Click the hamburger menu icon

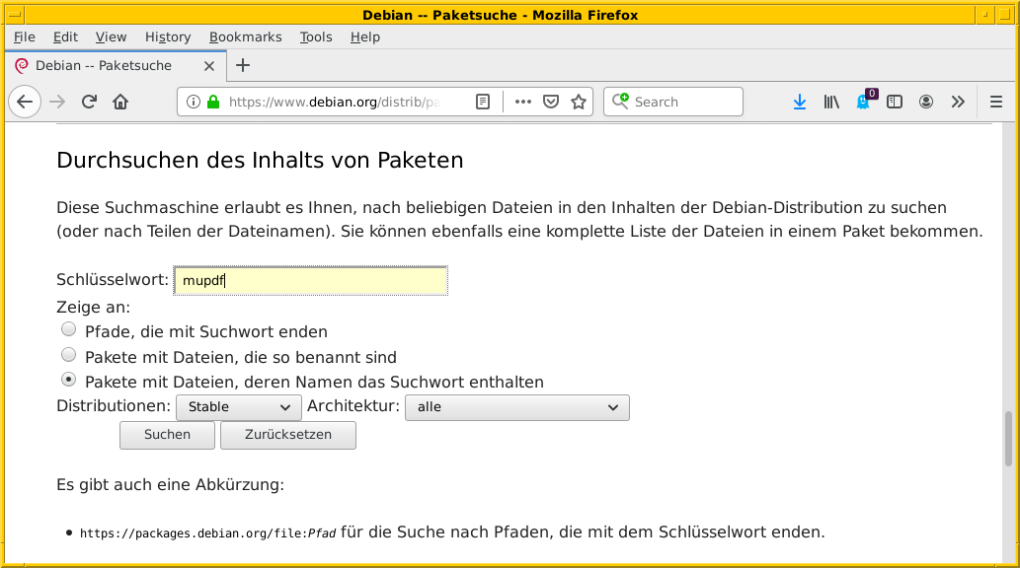coord(996,102)
